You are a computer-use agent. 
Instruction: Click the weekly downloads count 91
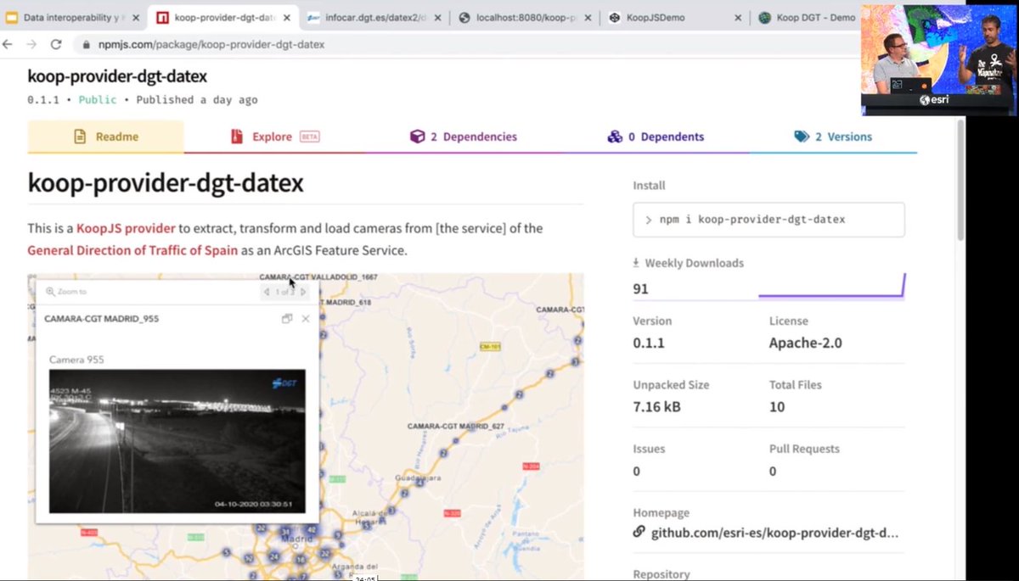point(641,289)
